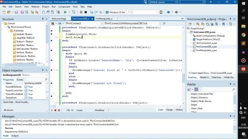Toggle the ParentDoubleBuffered True checkbox
This screenshot has height=139, width=248.
26,94
